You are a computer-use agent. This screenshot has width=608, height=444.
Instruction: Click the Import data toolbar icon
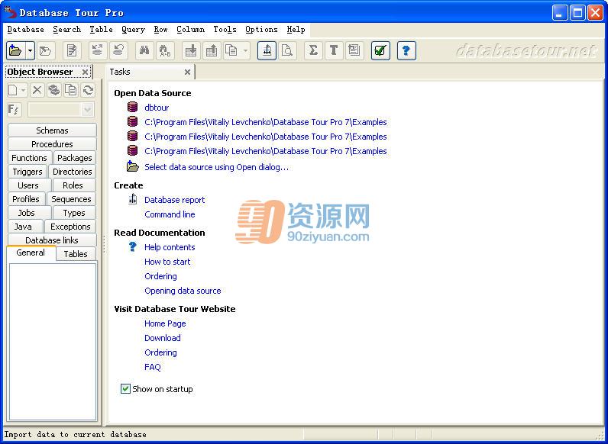pyautogui.click(x=191, y=50)
